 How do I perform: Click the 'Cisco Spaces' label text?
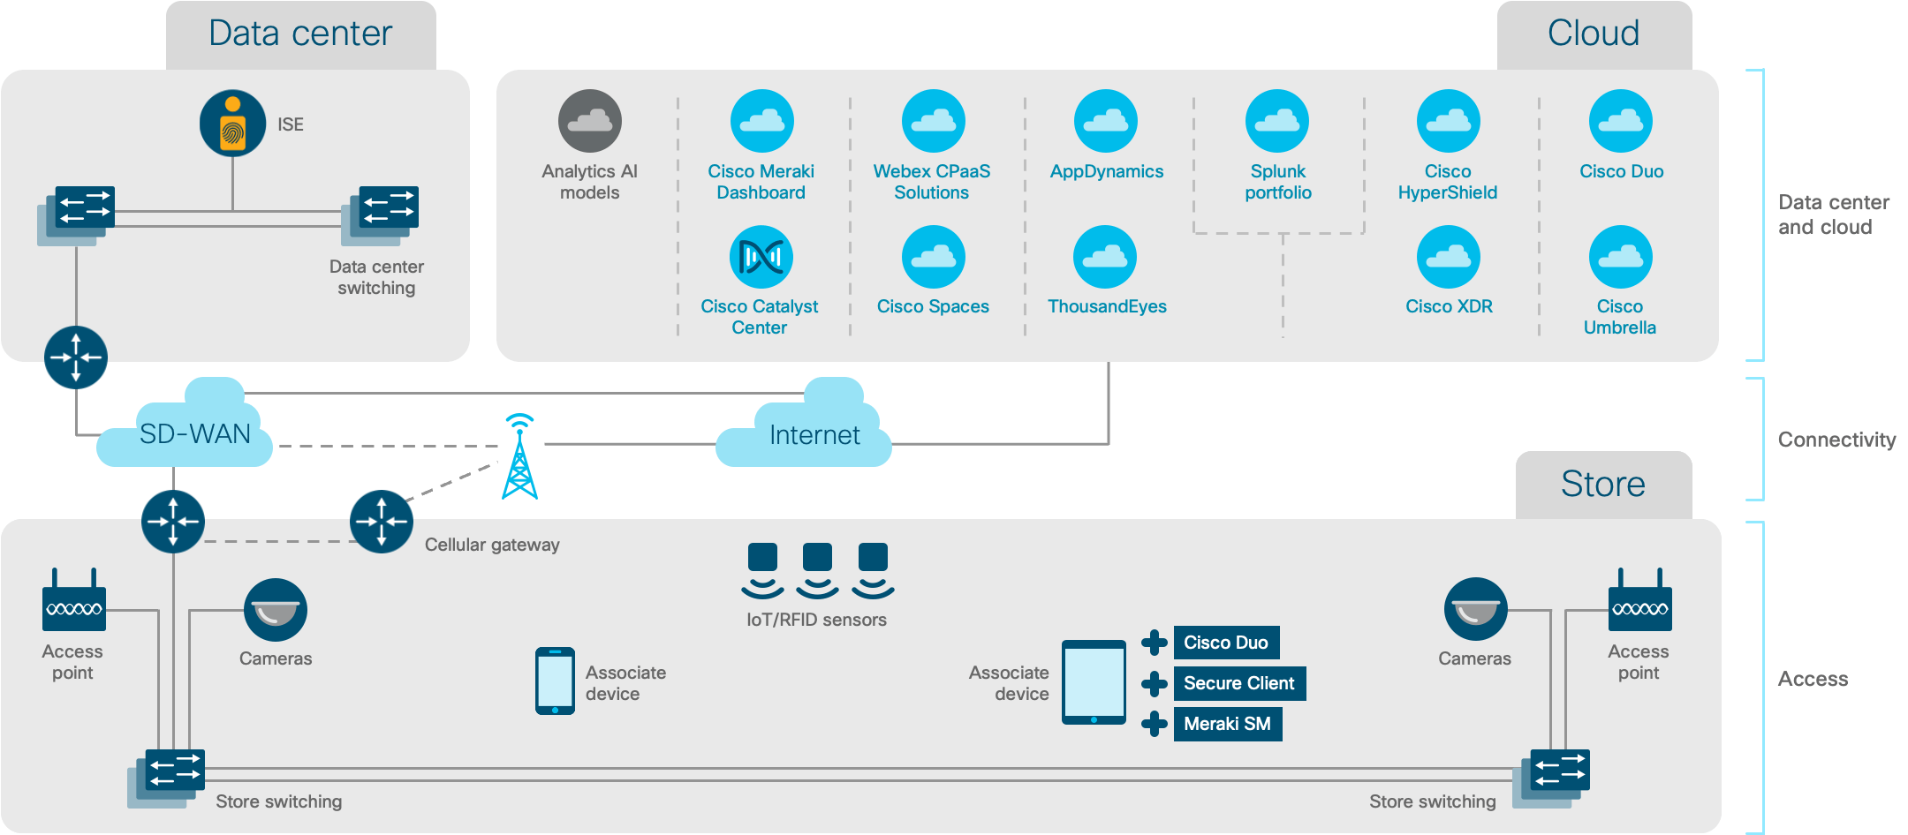[x=933, y=306]
